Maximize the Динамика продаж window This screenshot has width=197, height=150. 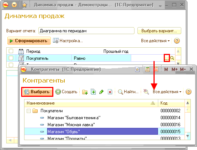click(174, 5)
